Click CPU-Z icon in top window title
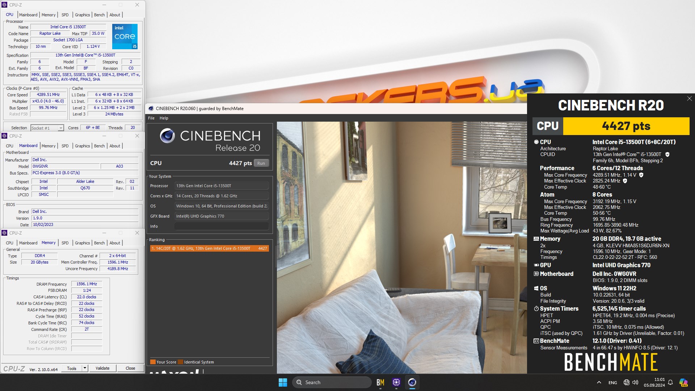The width and height of the screenshot is (695, 391). tap(4, 5)
